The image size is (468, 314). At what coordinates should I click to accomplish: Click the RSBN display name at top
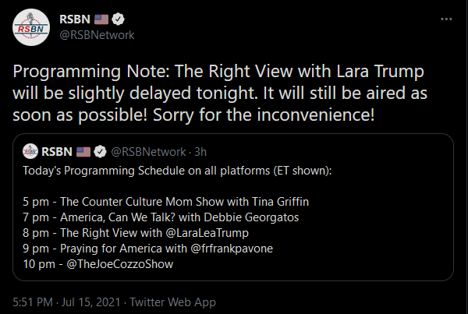pos(75,19)
